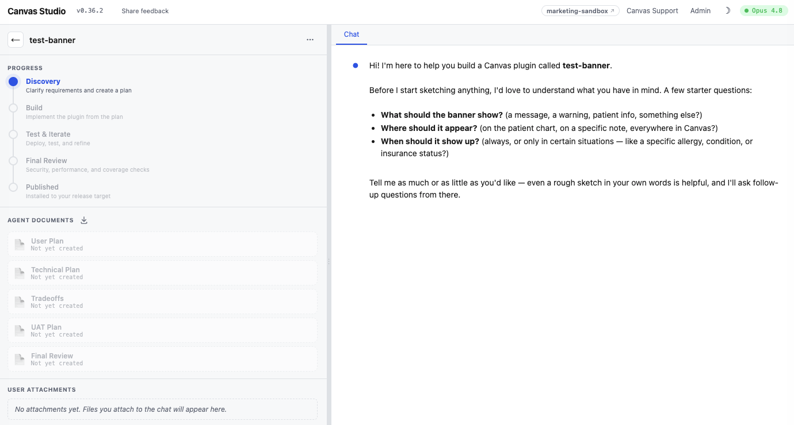Click the test-banner plugin title

pyautogui.click(x=52, y=40)
